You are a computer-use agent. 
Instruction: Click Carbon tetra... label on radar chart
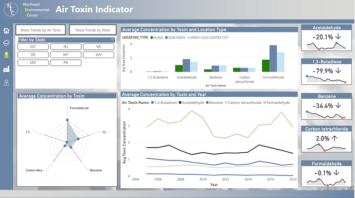[x=35, y=170]
